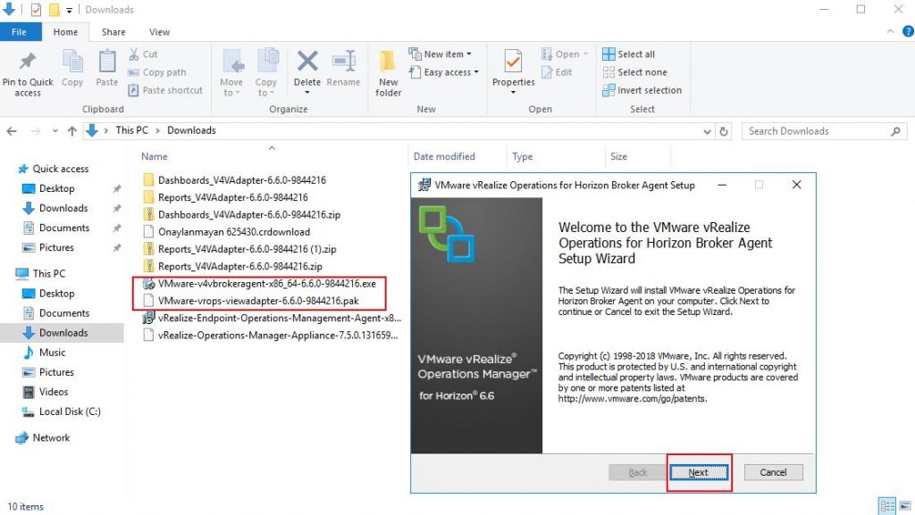Select the Cut scissors command
915x515 pixels.
(143, 54)
